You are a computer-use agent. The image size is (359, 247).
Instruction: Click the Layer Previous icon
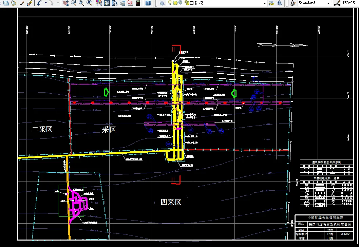coord(279,3)
